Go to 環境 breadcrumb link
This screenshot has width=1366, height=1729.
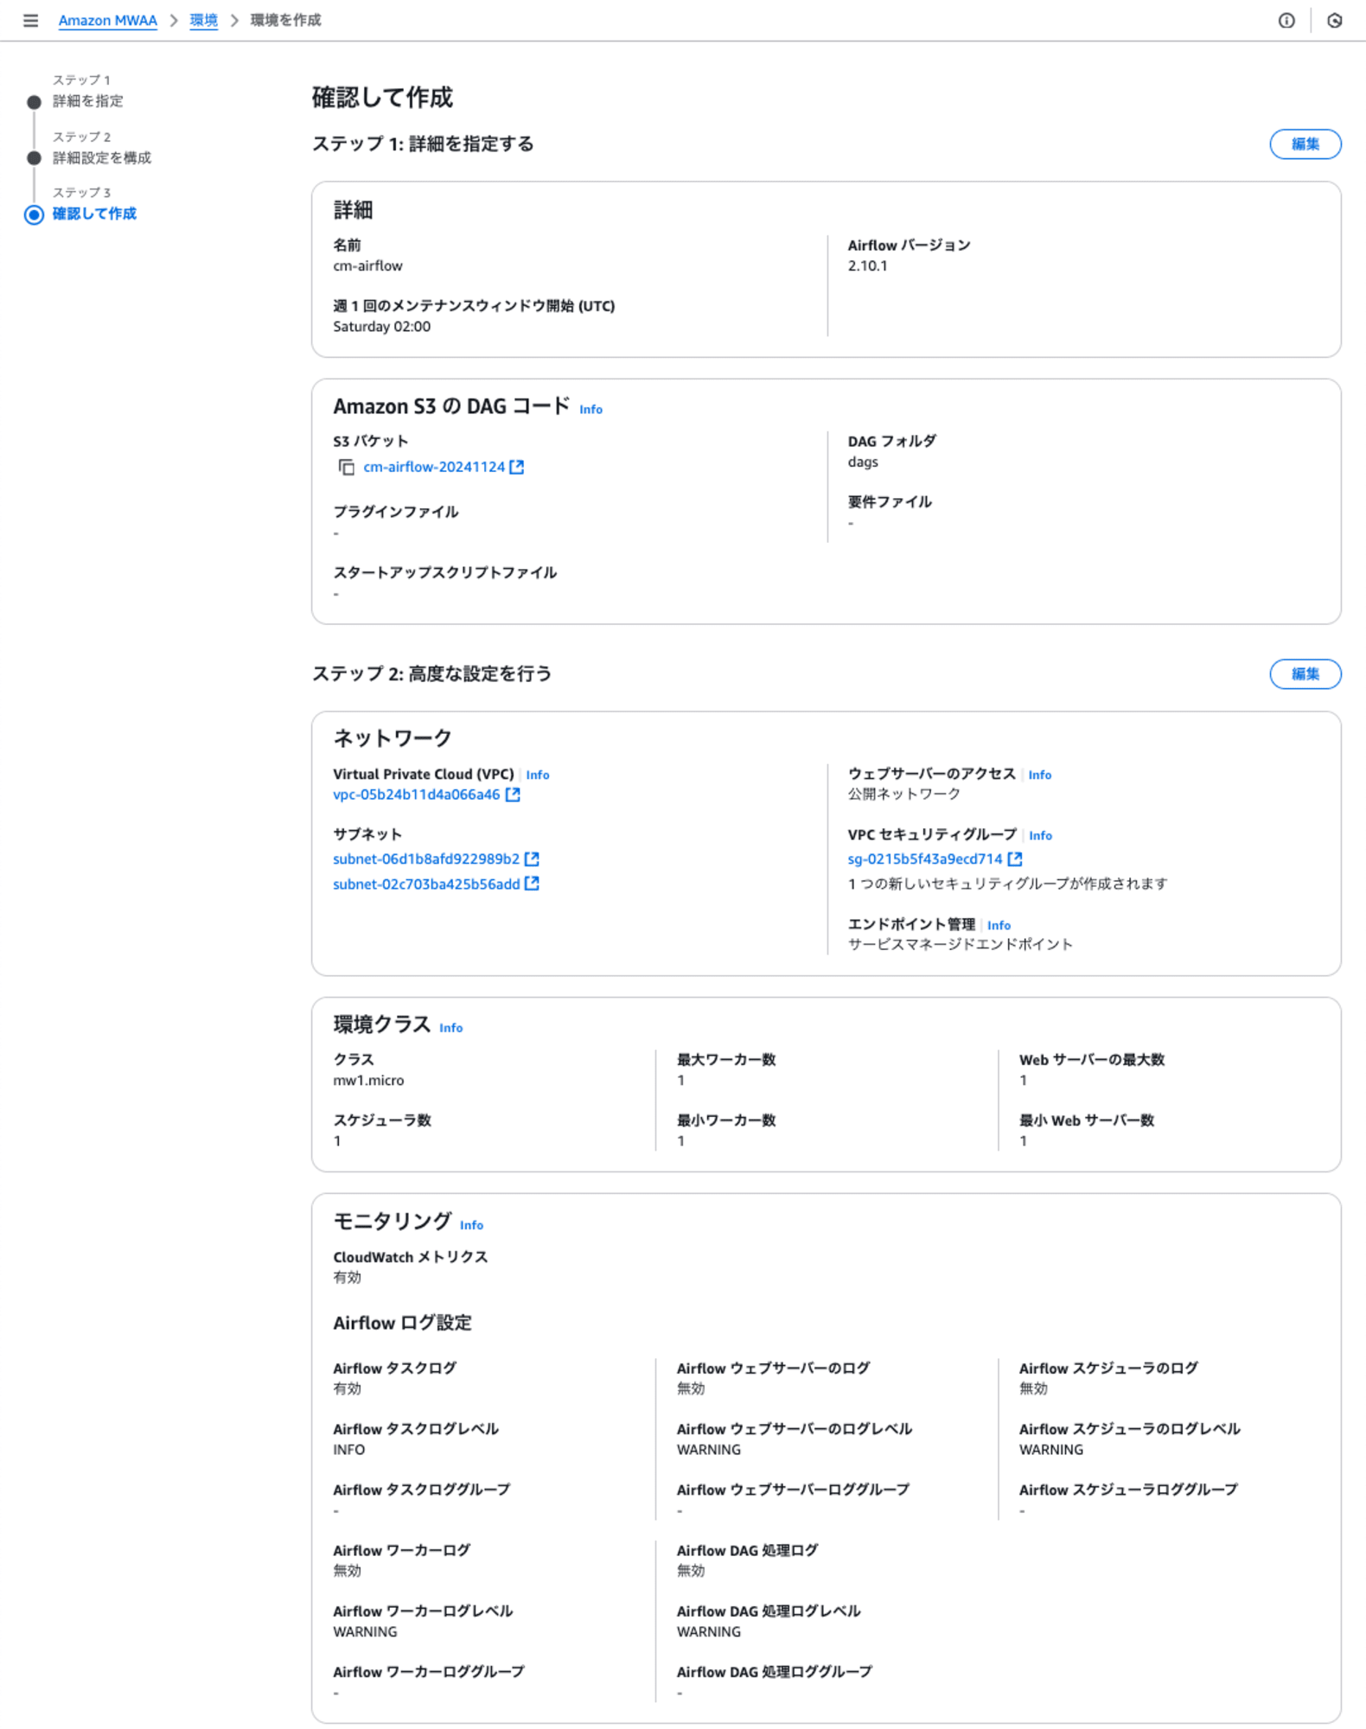pyautogui.click(x=204, y=20)
